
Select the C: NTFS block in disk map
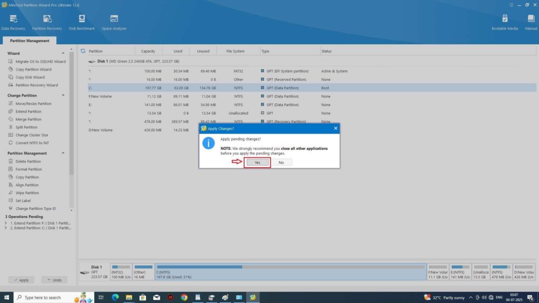click(x=290, y=272)
